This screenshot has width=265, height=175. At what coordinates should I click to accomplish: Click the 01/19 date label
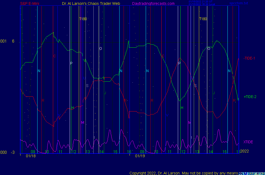pyautogui.click(x=140, y=156)
